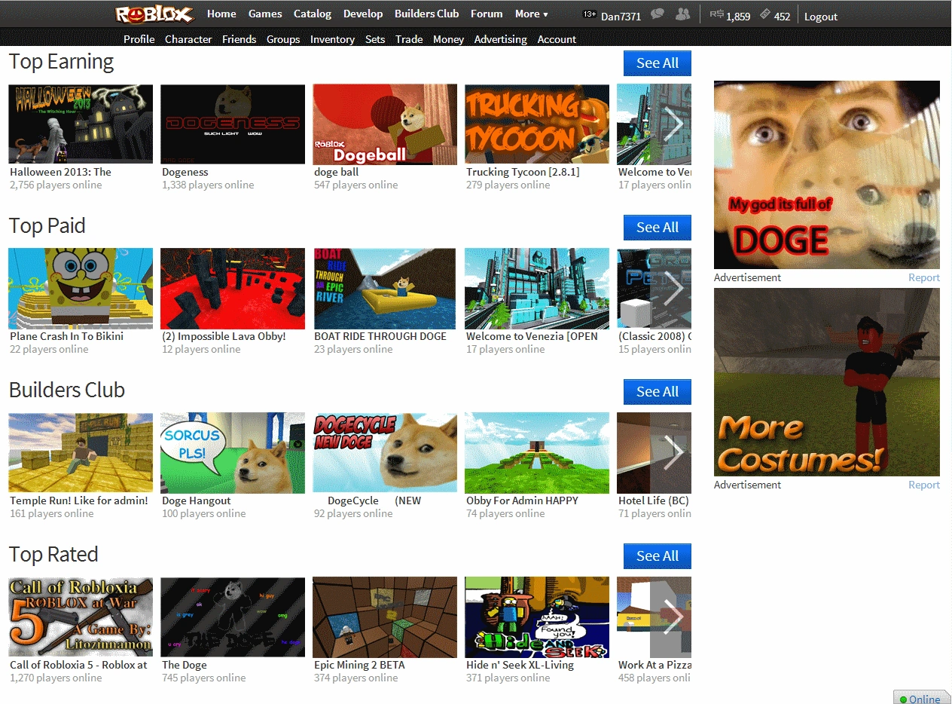Open the Account submenu link
This screenshot has height=704, width=952.
(x=557, y=39)
